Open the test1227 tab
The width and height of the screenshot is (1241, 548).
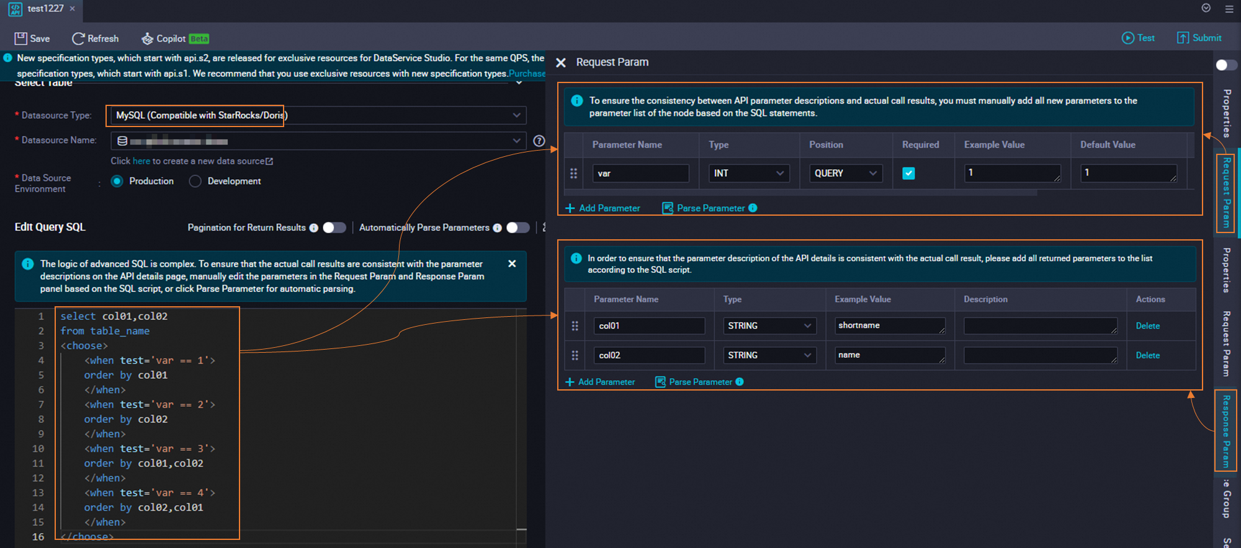point(45,9)
